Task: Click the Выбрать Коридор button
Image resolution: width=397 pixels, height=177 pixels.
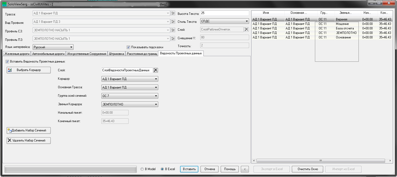Action: click(x=29, y=70)
